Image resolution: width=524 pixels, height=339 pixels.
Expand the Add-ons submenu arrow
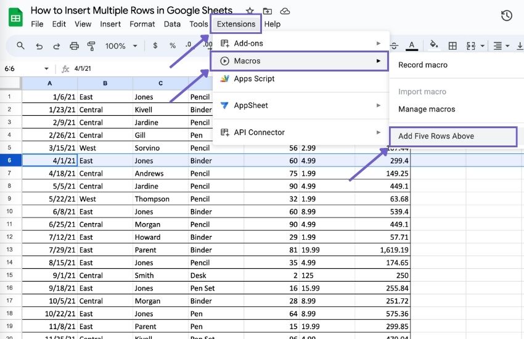click(x=379, y=43)
